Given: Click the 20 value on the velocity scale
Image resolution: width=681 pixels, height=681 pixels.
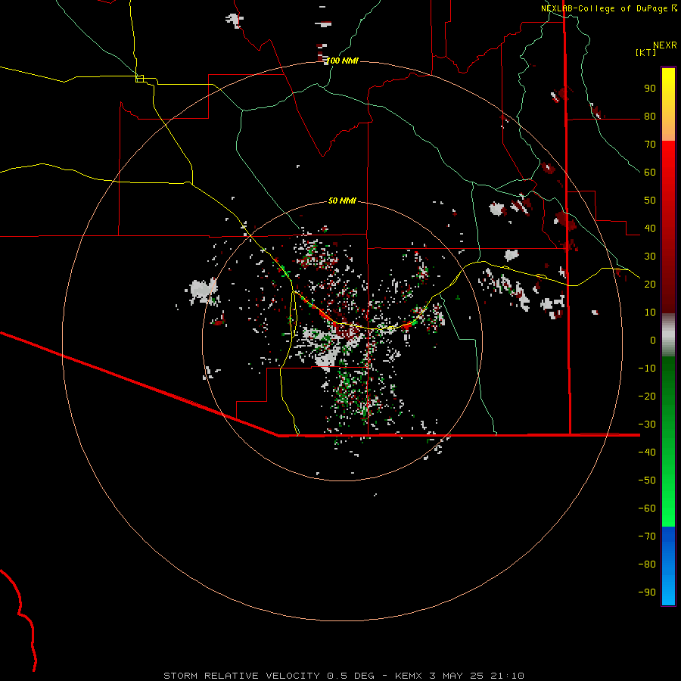Looking at the screenshot, I should tap(650, 284).
